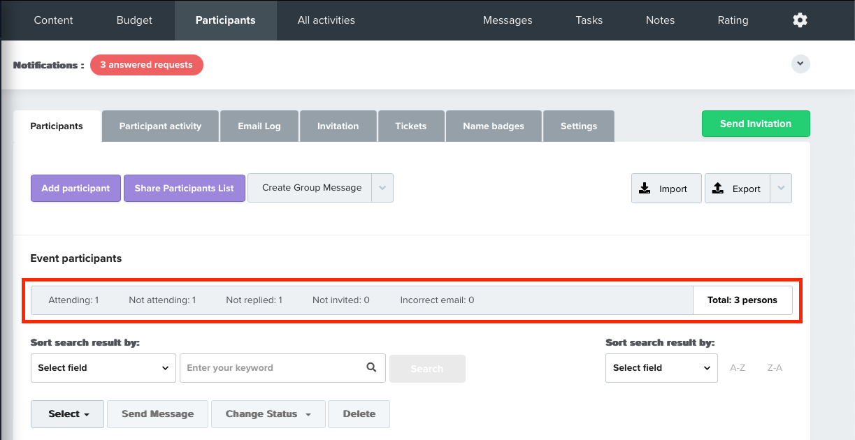Click the Create Group Message button
The width and height of the screenshot is (855, 440).
[310, 188]
